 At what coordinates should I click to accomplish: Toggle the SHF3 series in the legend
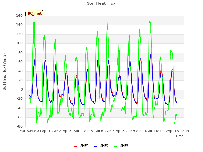coord(121,146)
